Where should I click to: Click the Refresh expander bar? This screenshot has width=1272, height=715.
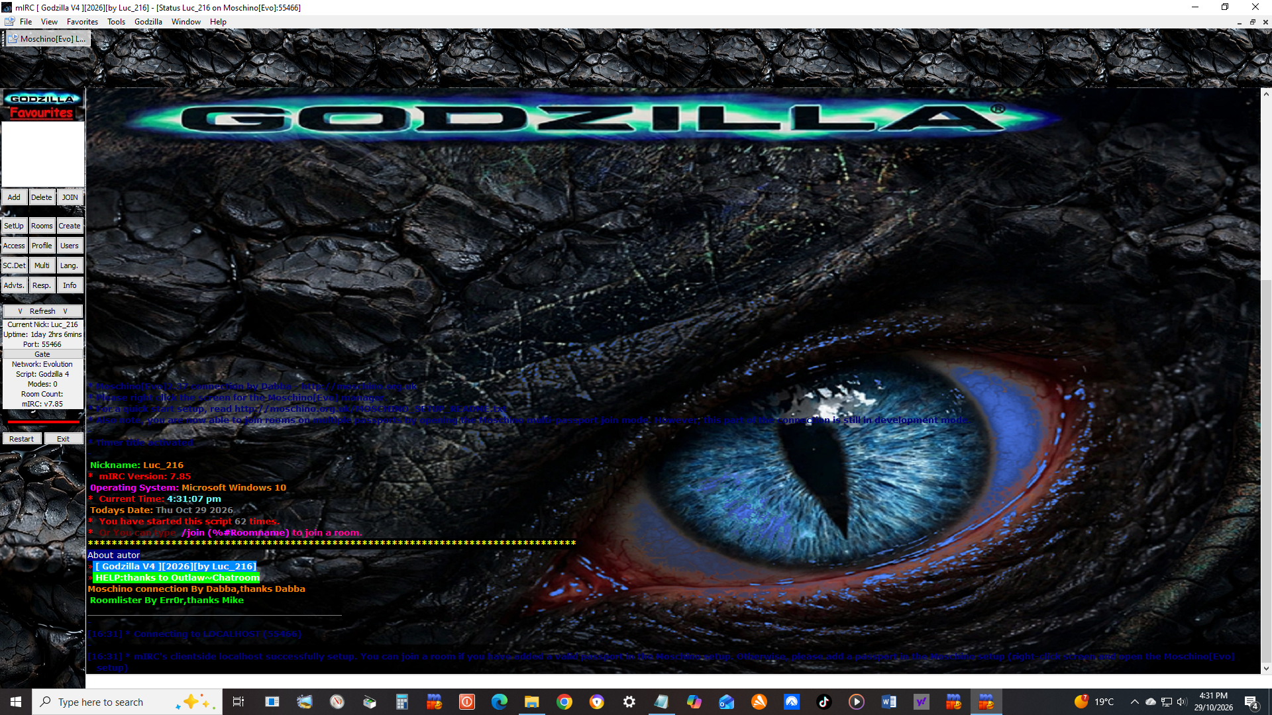pyautogui.click(x=42, y=311)
